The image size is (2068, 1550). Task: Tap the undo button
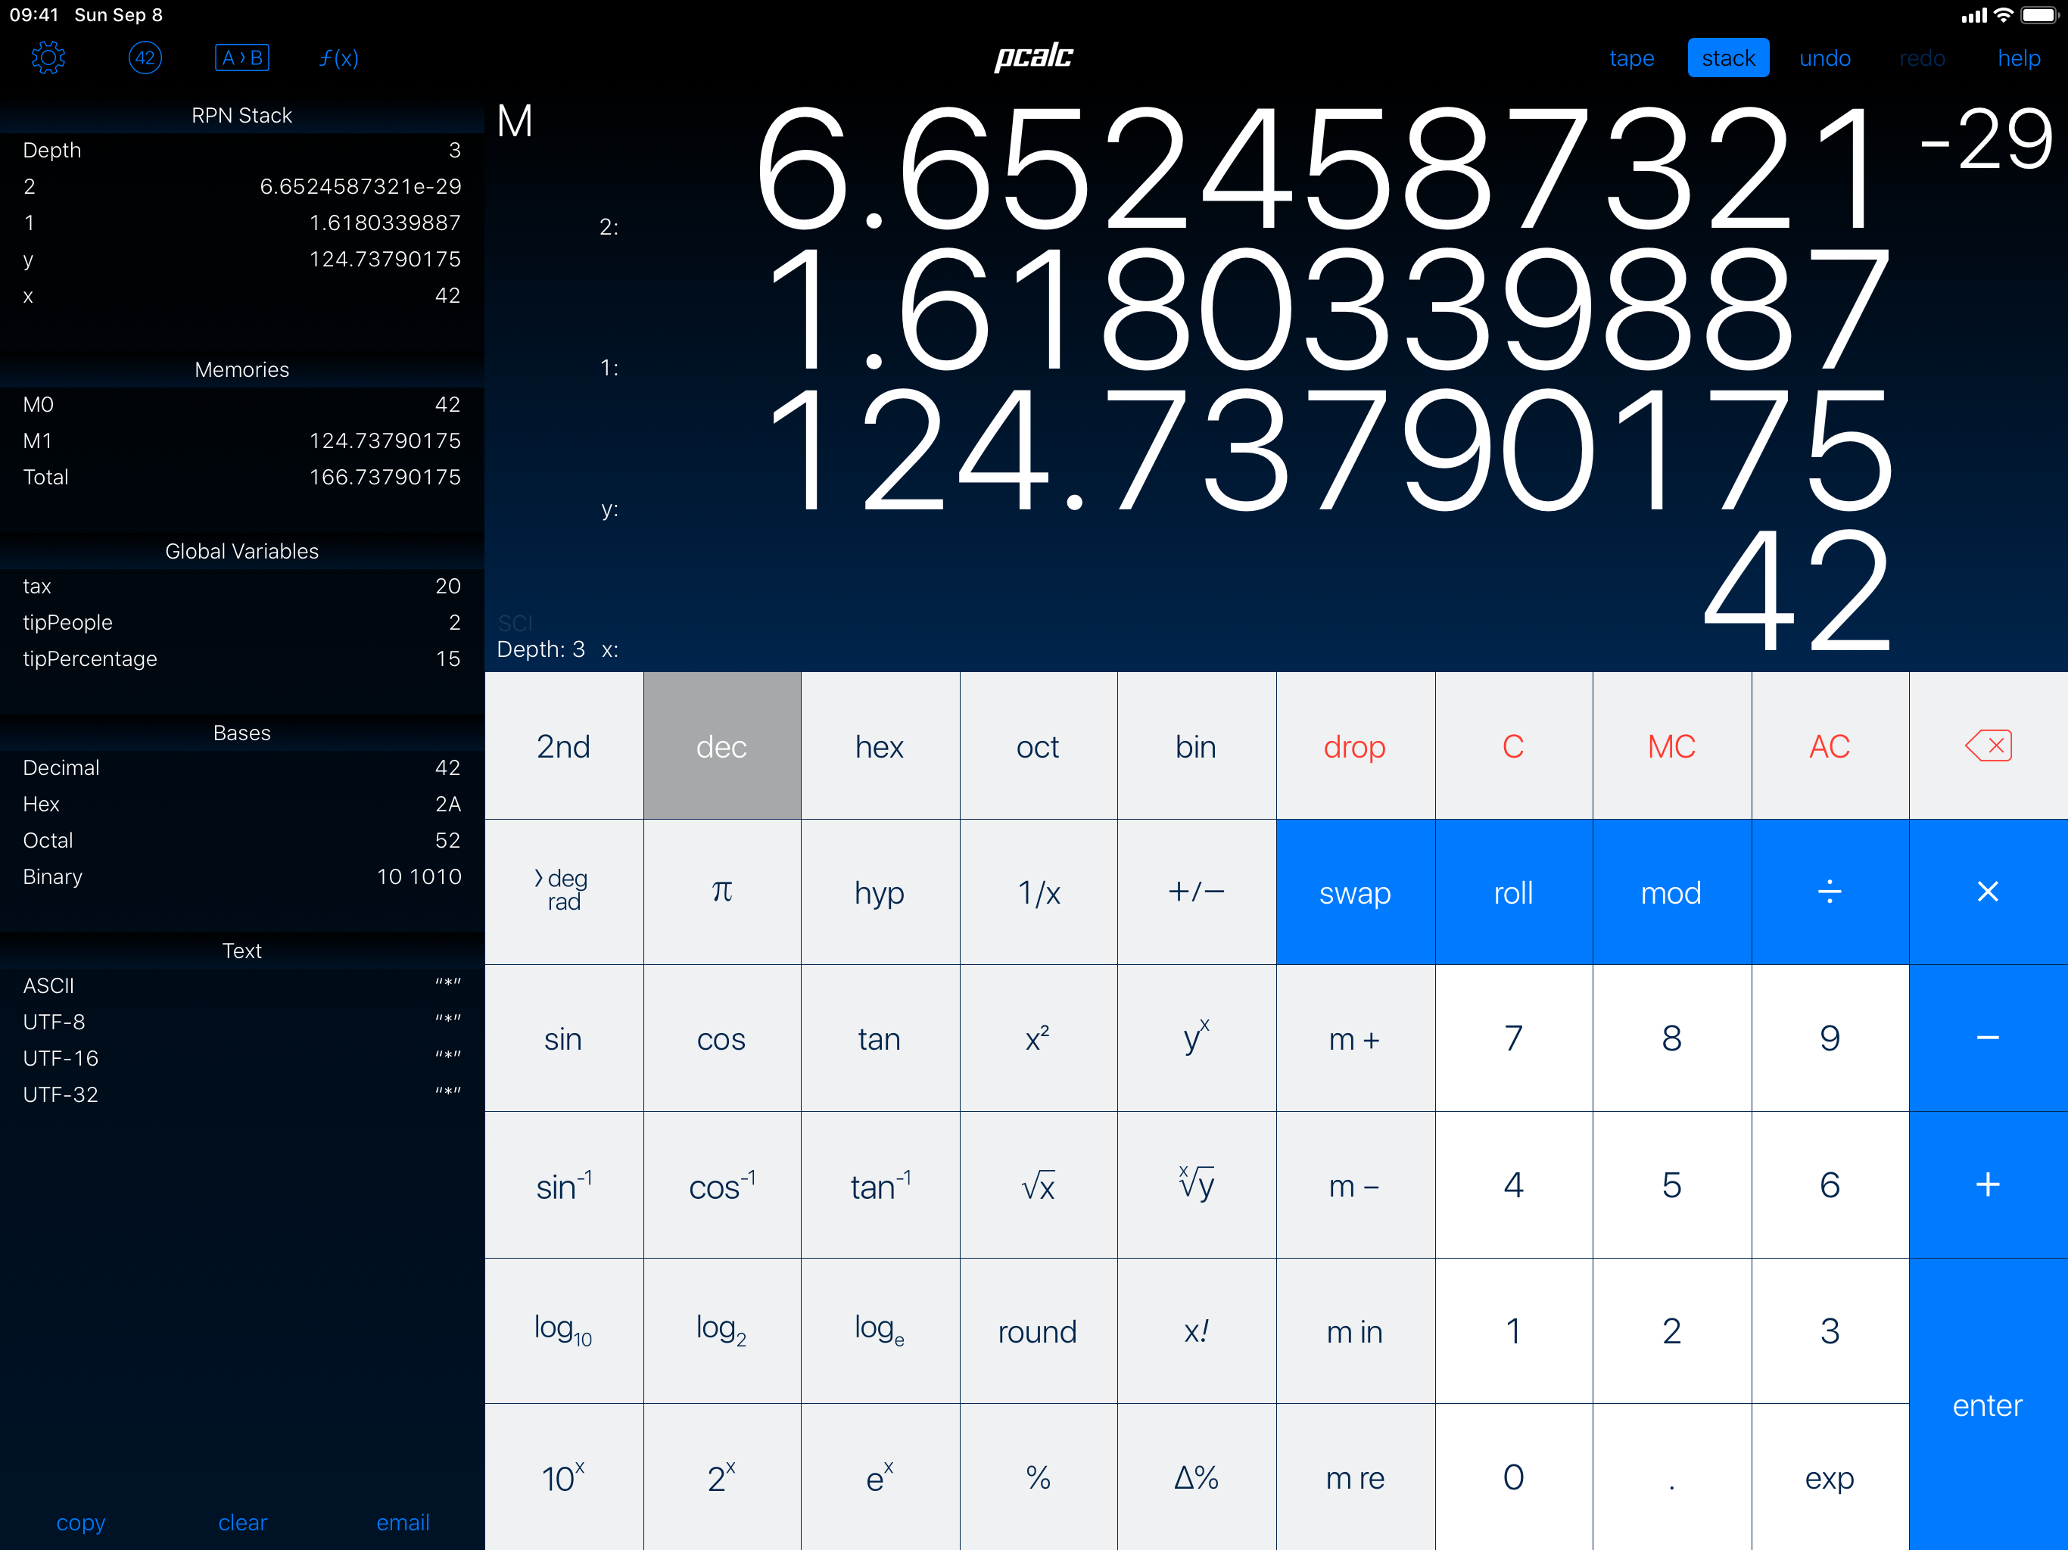[x=1824, y=58]
